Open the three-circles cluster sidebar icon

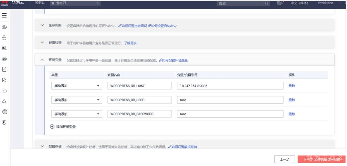[4, 38]
